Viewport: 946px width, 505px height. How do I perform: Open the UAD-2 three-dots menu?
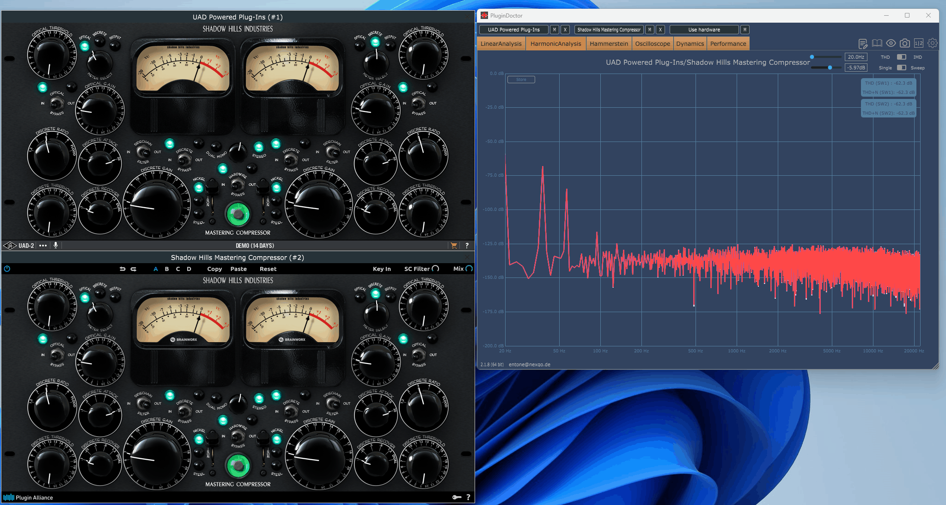[x=43, y=246]
